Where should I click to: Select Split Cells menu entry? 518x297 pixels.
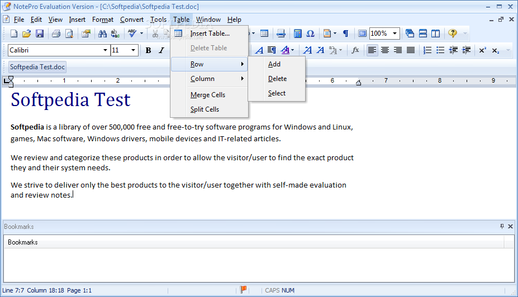pyautogui.click(x=209, y=109)
